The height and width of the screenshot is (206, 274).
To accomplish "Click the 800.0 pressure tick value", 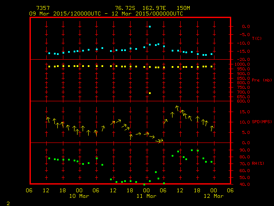I will point(244,83).
